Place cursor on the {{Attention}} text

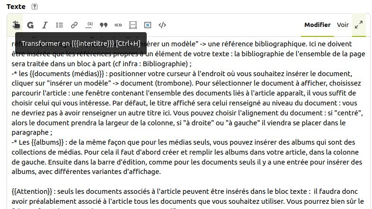tap(32, 192)
